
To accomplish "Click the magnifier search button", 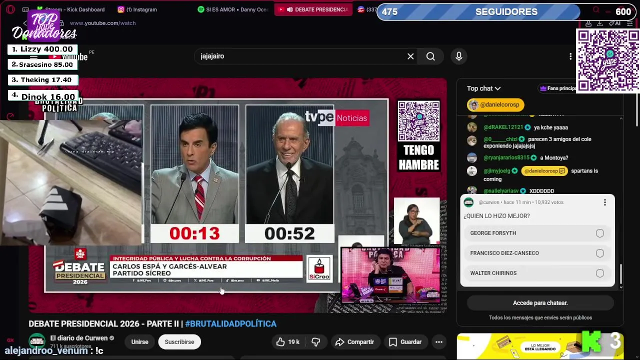I will (430, 56).
